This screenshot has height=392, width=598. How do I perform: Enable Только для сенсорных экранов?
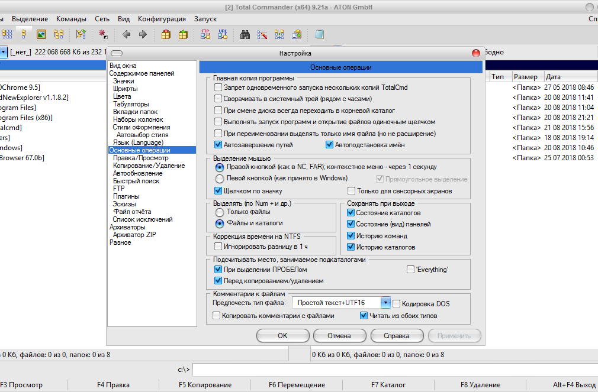351,191
